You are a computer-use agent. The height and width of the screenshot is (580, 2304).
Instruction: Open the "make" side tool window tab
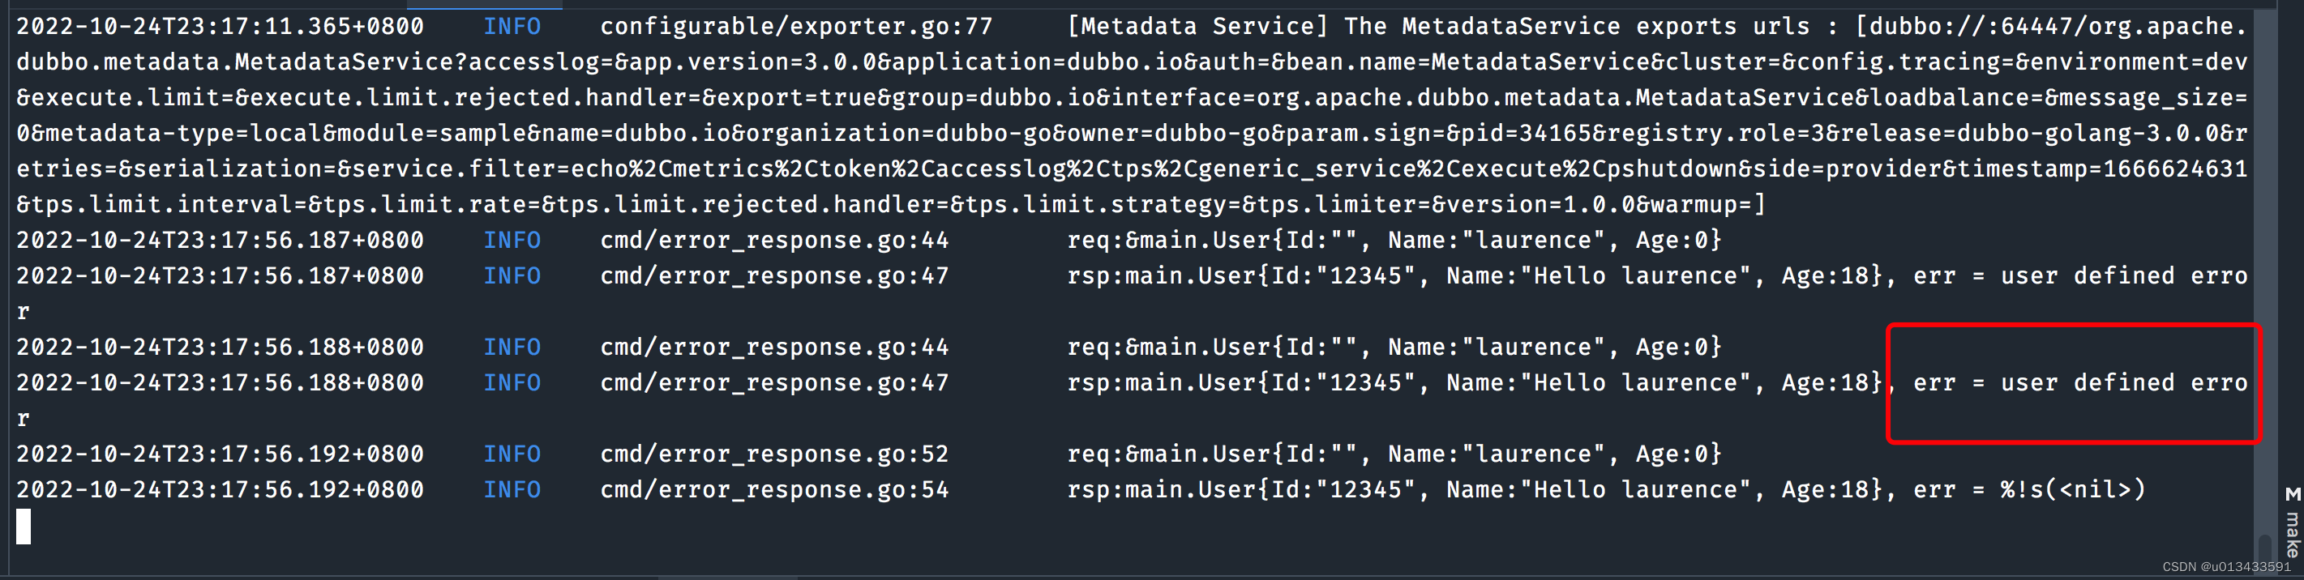pos(2293,534)
